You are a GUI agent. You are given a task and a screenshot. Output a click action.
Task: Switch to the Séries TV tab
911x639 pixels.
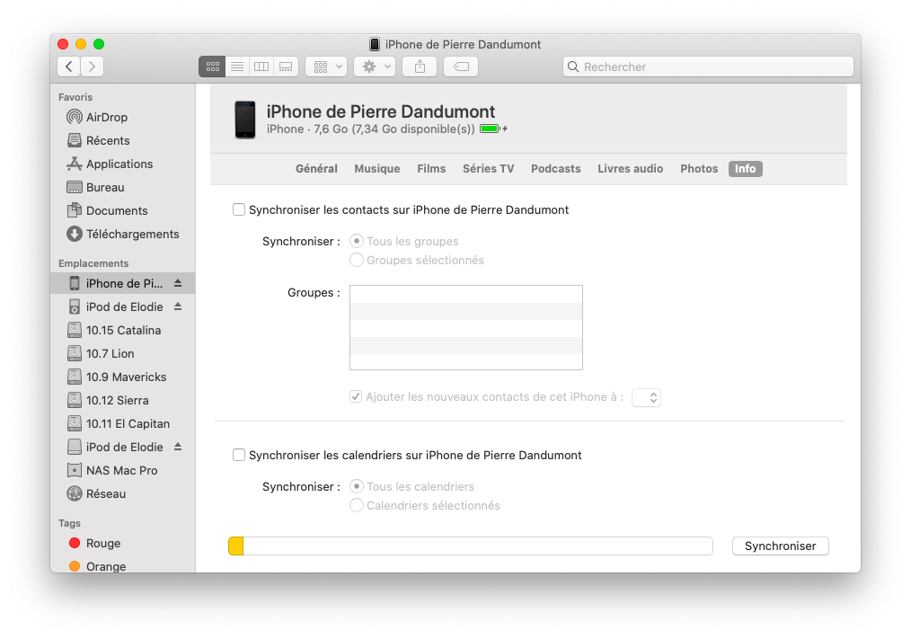488,169
